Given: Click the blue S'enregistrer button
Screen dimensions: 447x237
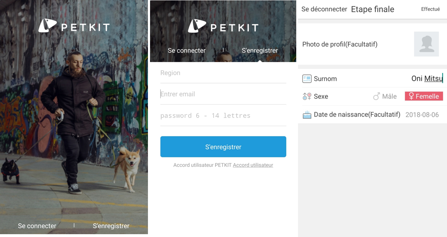Looking at the screenshot, I should tap(223, 147).
